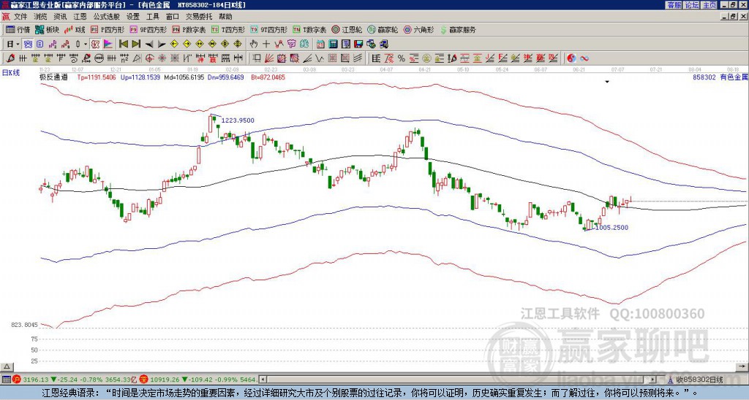Click the 极反通道 indicator label
Screen dimensions: 749x400
coord(53,77)
